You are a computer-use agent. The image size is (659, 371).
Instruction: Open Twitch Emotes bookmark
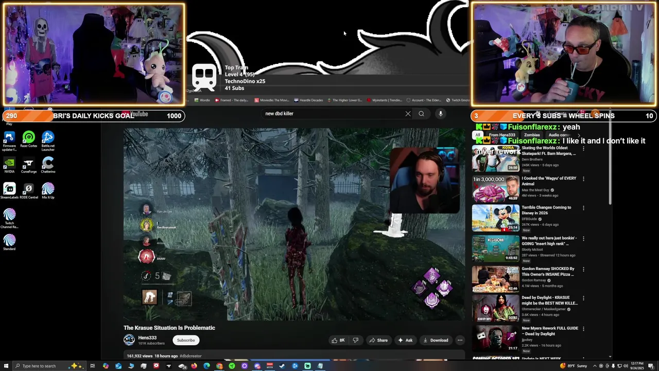(458, 100)
